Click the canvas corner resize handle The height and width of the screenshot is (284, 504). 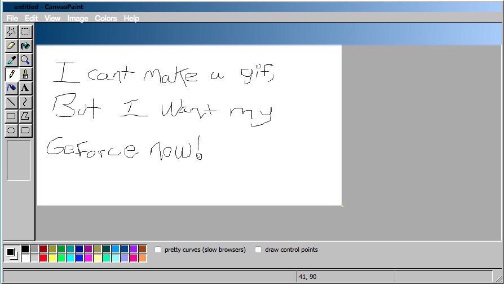click(342, 206)
